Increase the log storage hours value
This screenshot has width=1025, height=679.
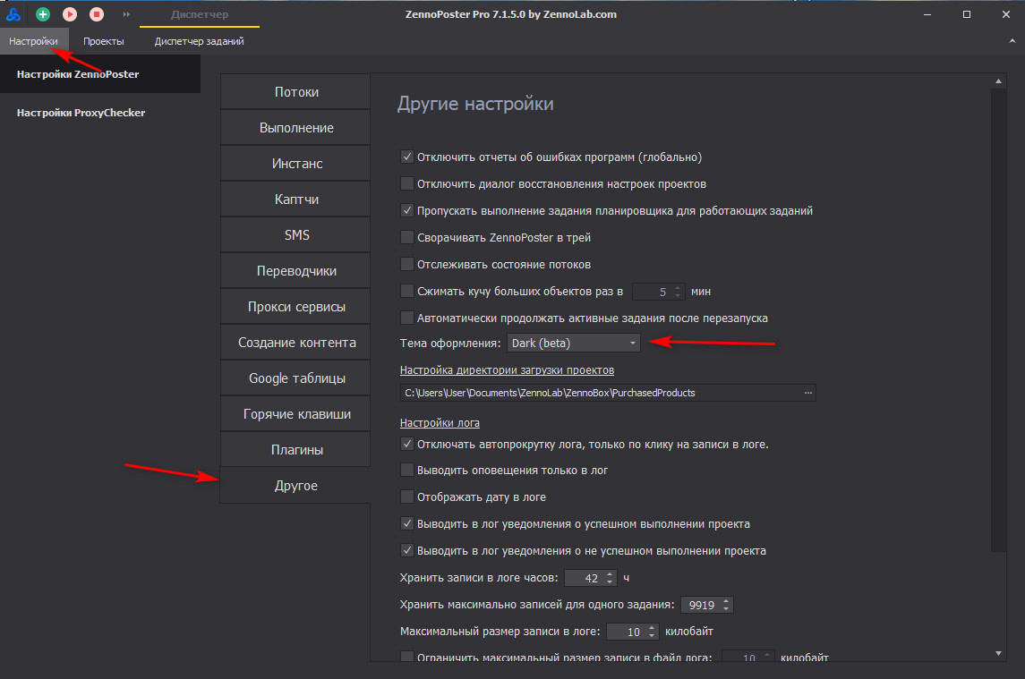pyautogui.click(x=610, y=573)
